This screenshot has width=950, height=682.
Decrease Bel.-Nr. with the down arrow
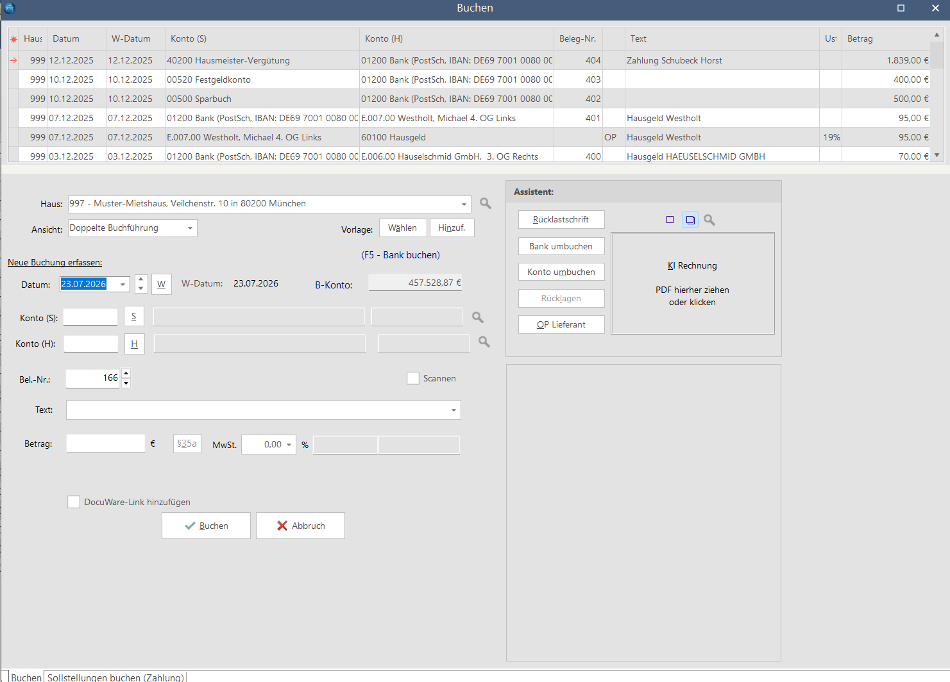coord(126,383)
